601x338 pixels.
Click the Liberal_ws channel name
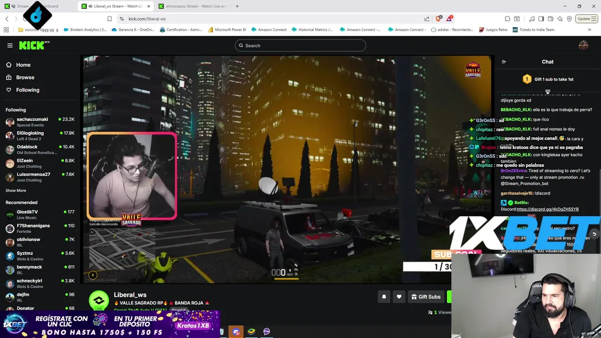(x=130, y=295)
